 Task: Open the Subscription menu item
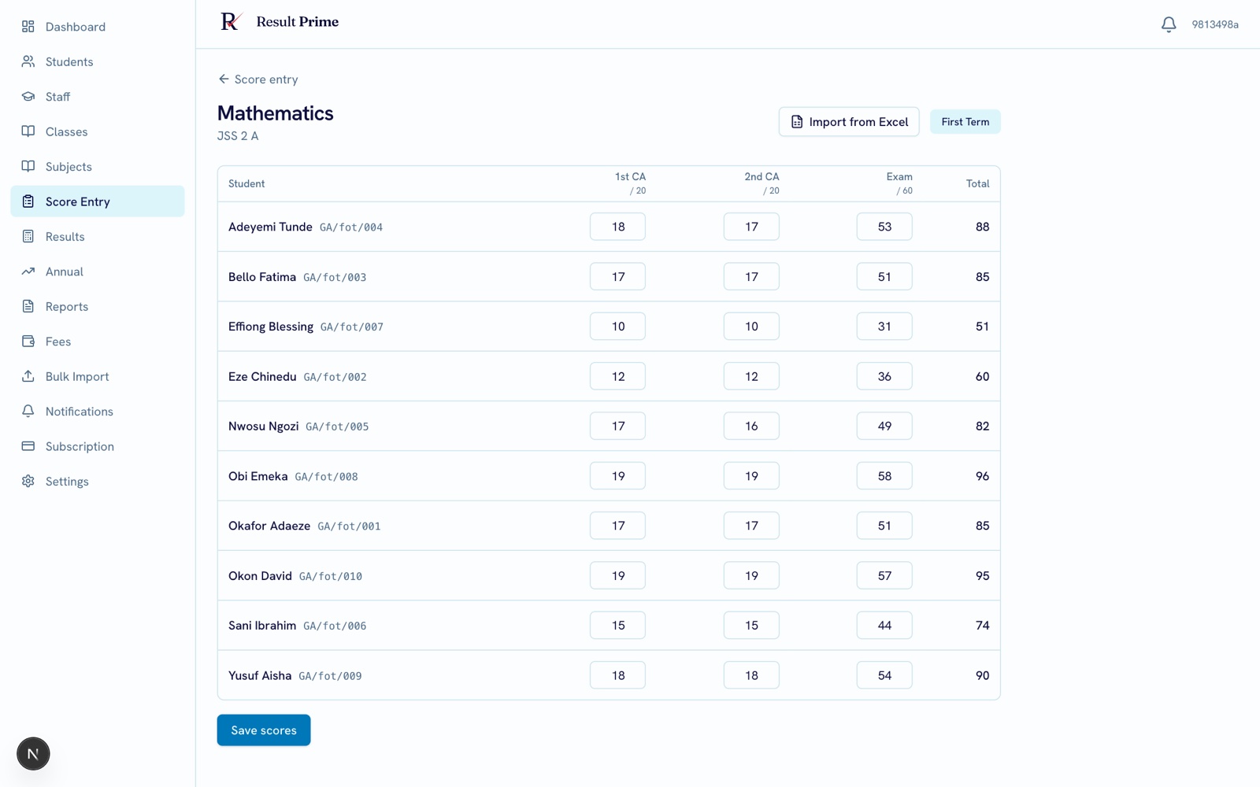click(x=98, y=446)
